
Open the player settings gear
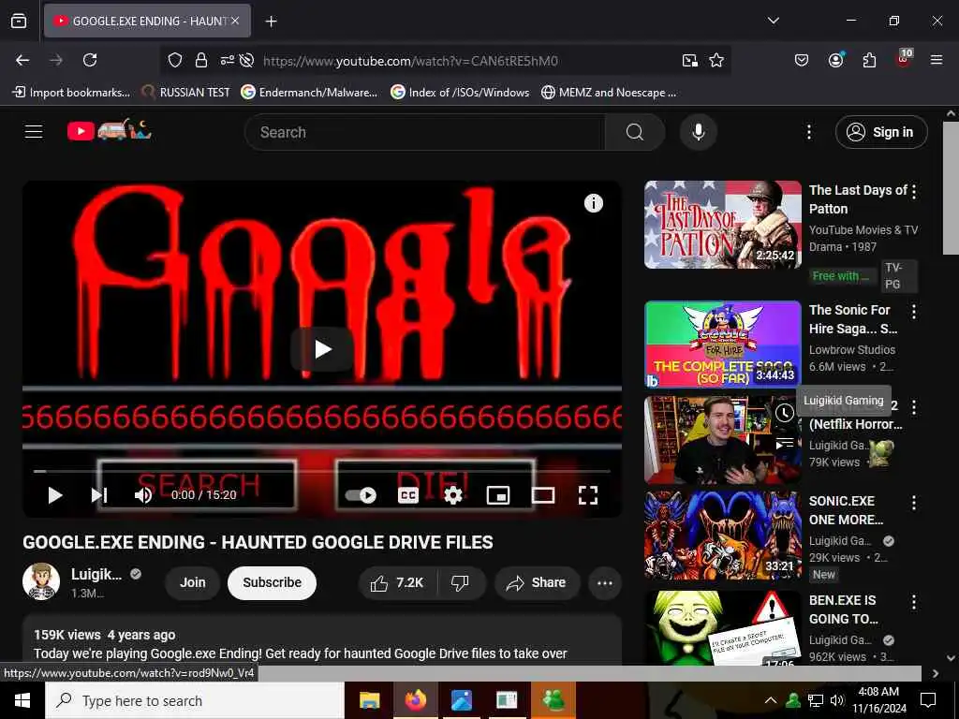click(452, 495)
